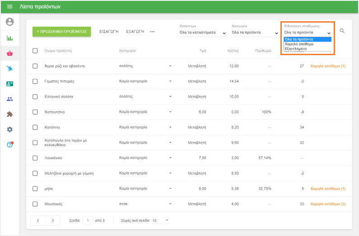Open category dropdown for Καπουτσίνο row
The height and width of the screenshot is (236, 359).
[170, 112]
